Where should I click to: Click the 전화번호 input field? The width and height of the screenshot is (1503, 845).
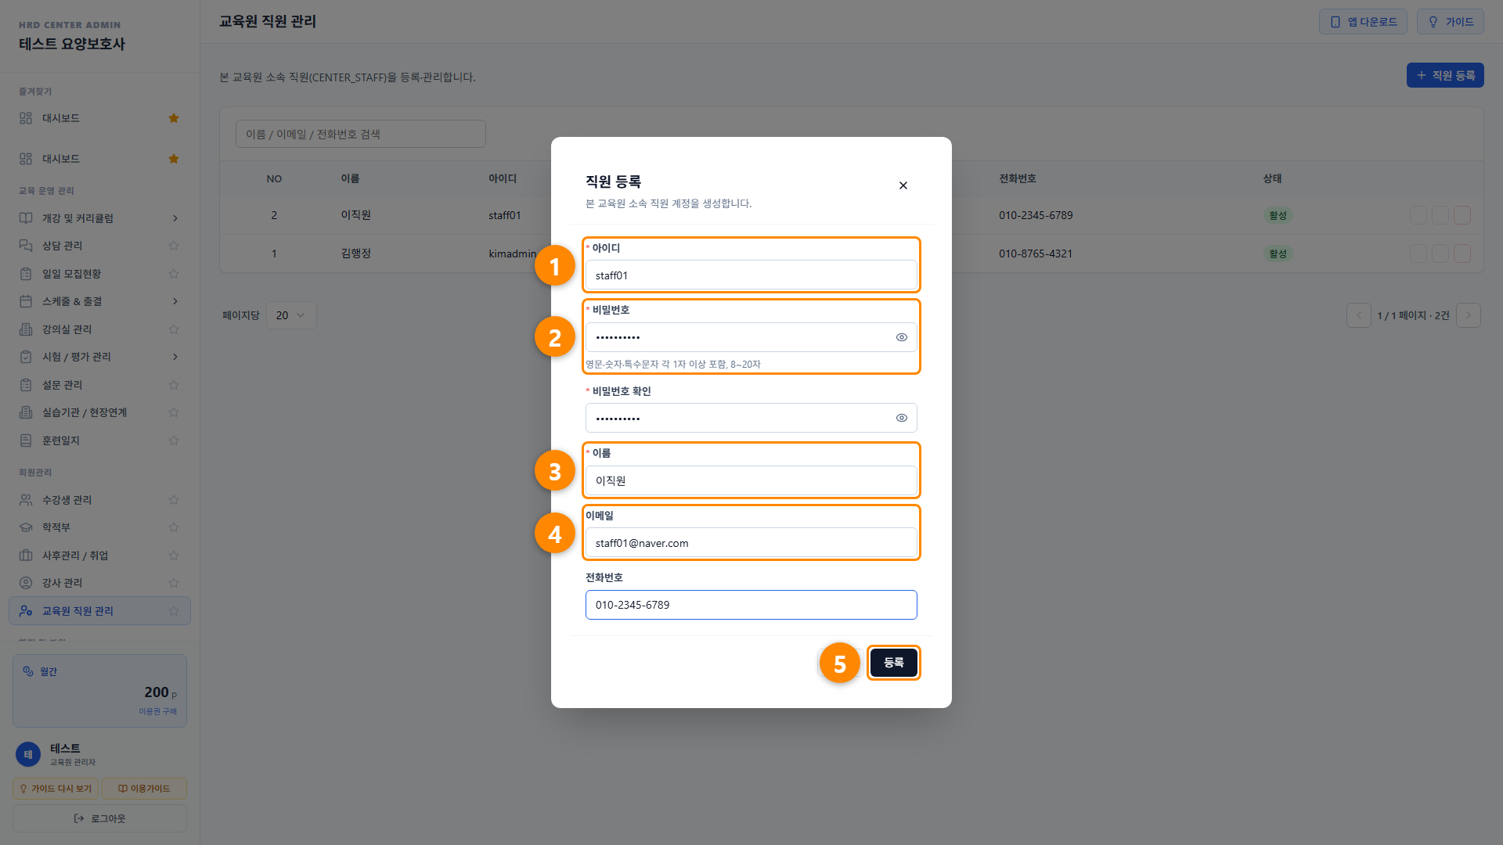pyautogui.click(x=751, y=605)
